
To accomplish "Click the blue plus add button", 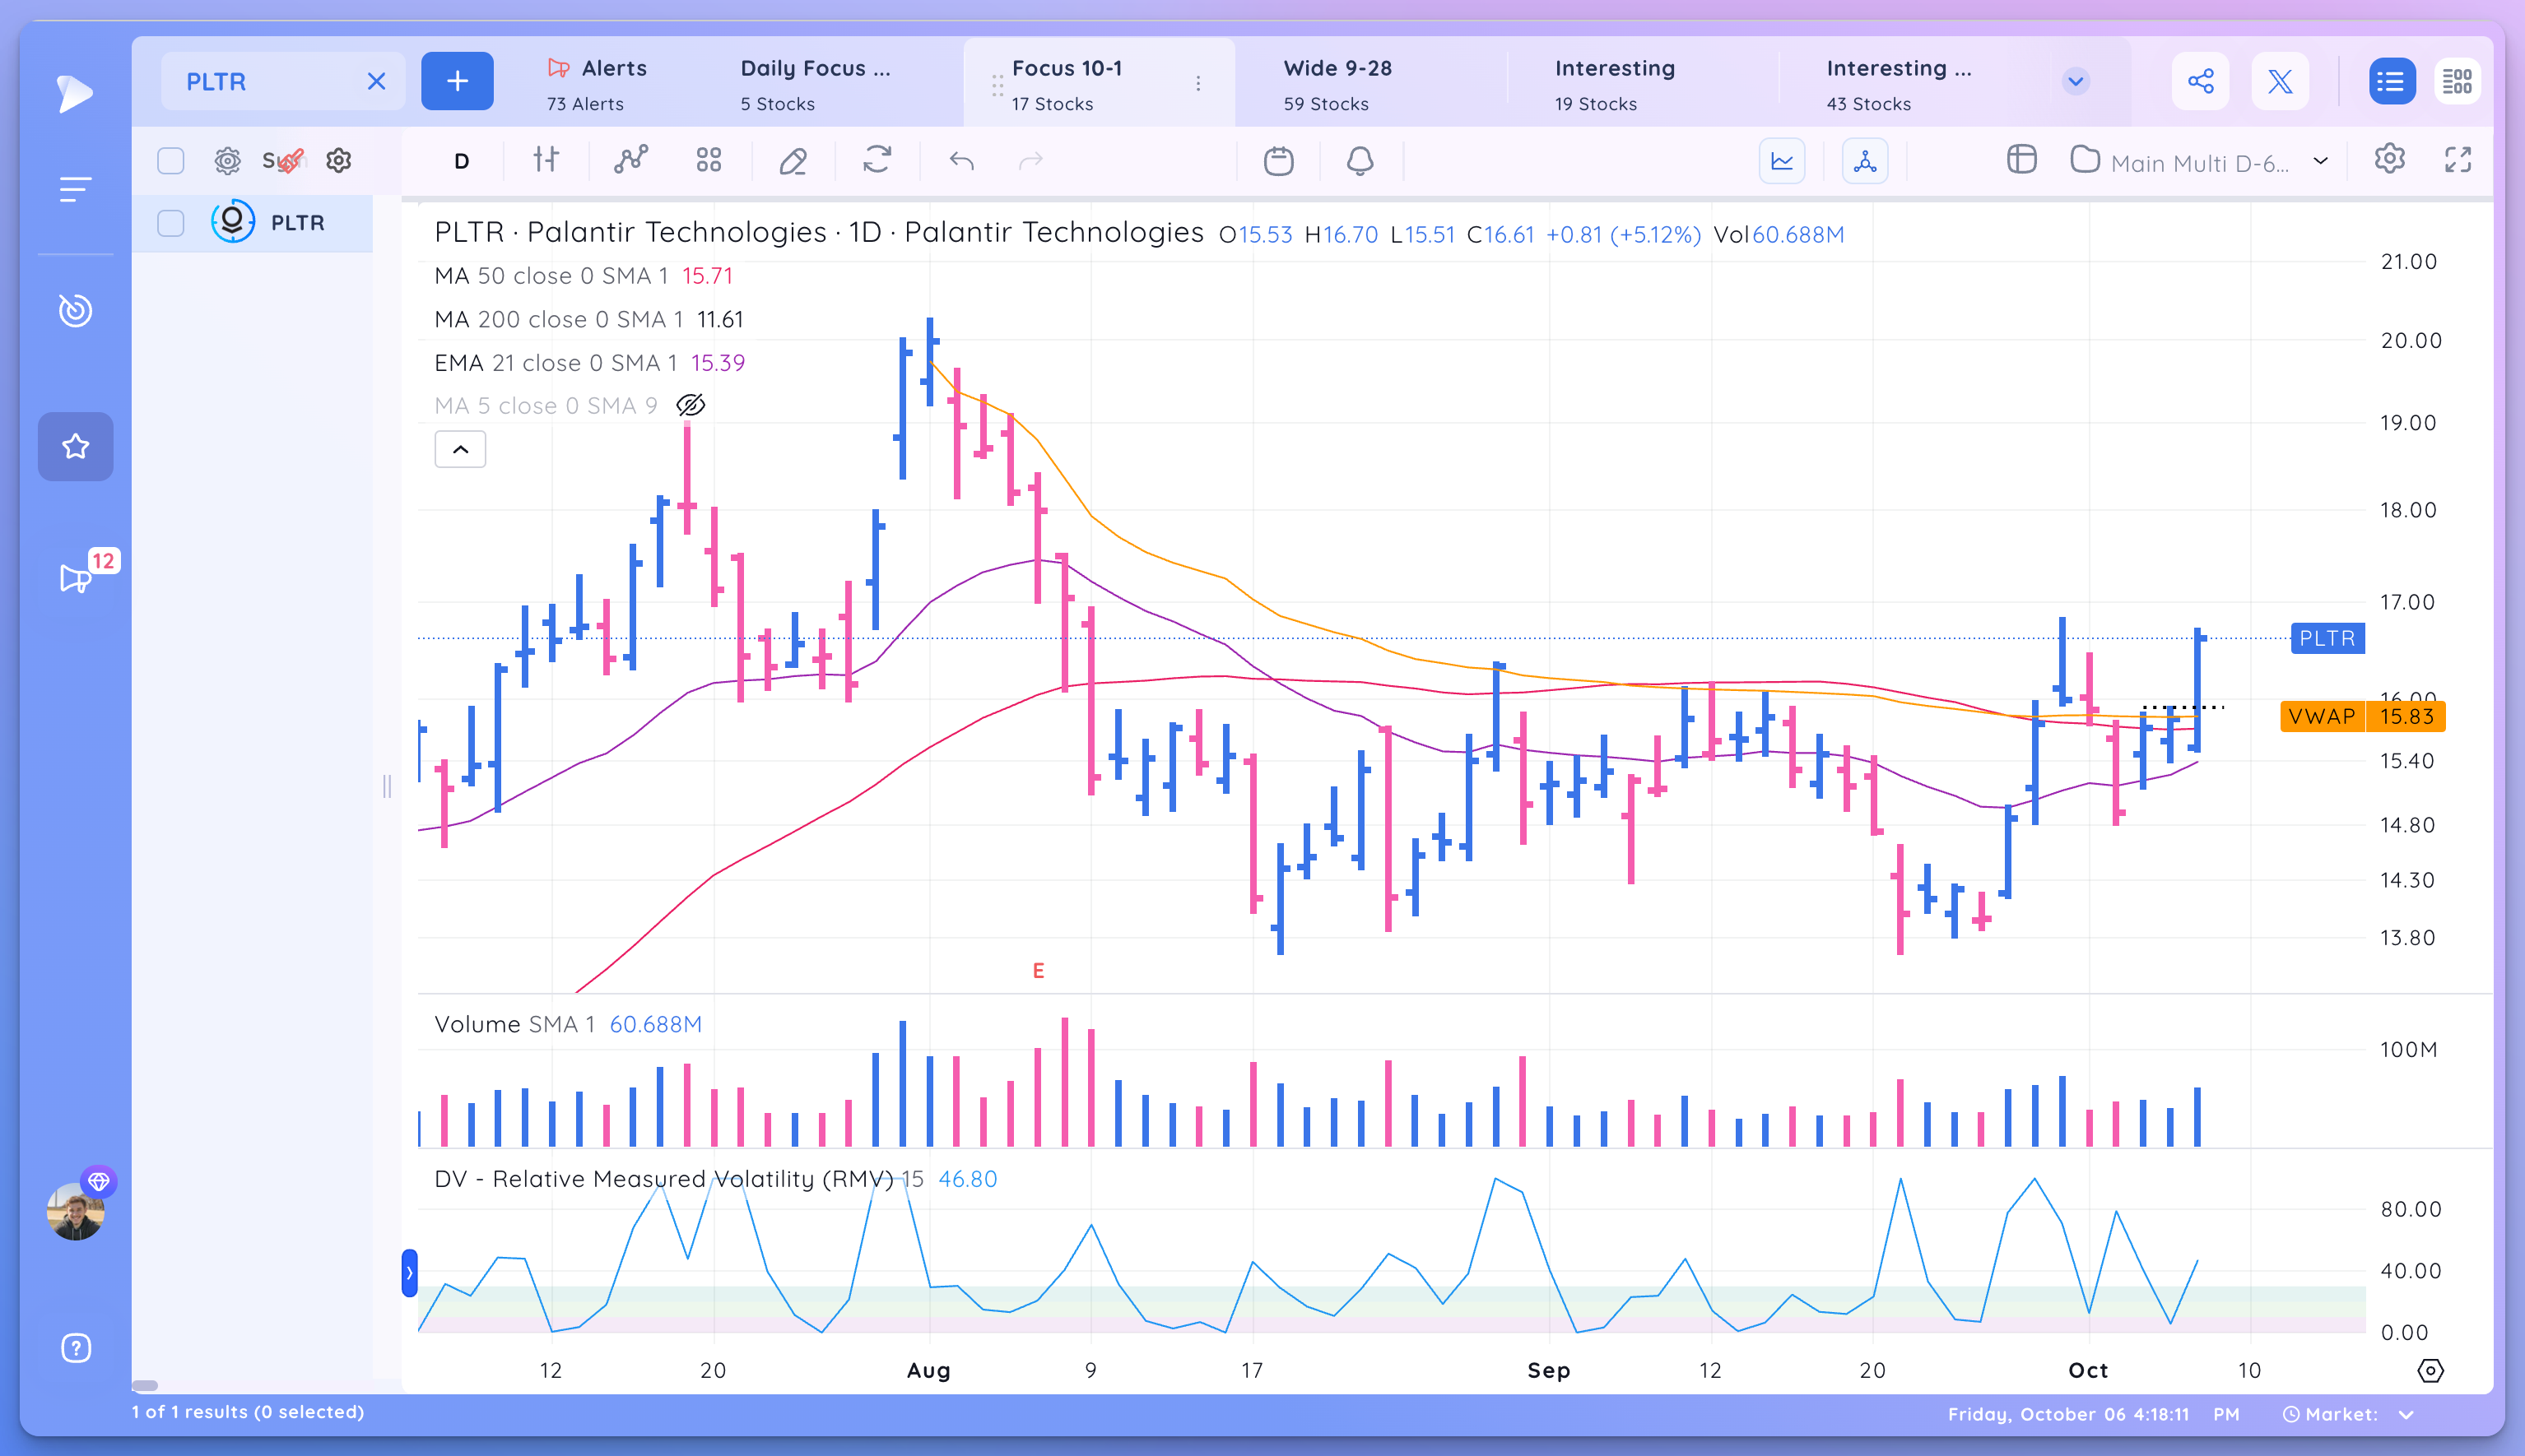I will click(x=457, y=81).
